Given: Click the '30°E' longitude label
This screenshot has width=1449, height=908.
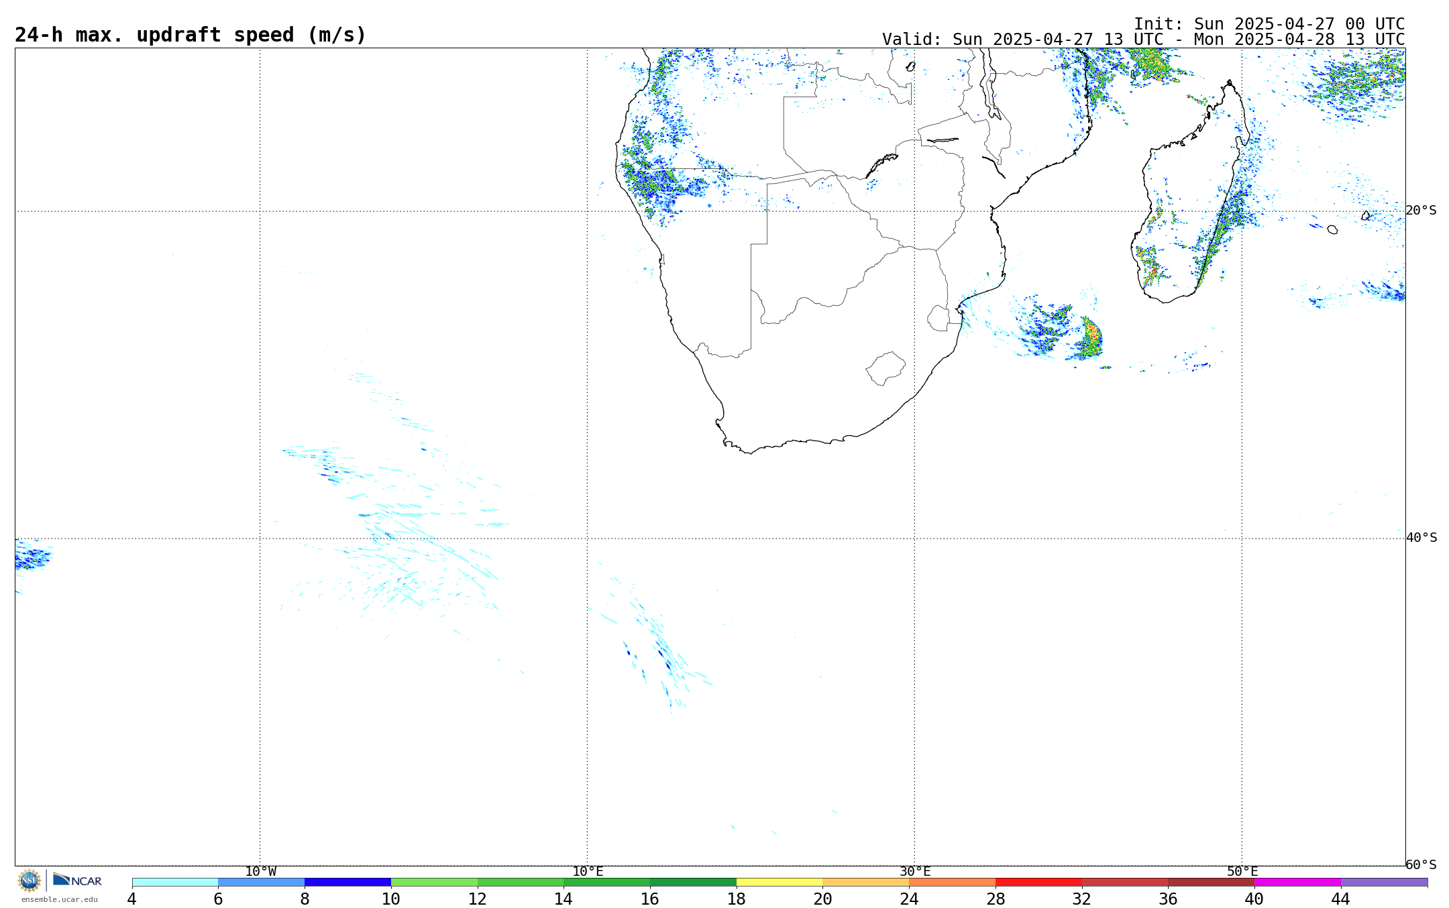Looking at the screenshot, I should coord(915,872).
